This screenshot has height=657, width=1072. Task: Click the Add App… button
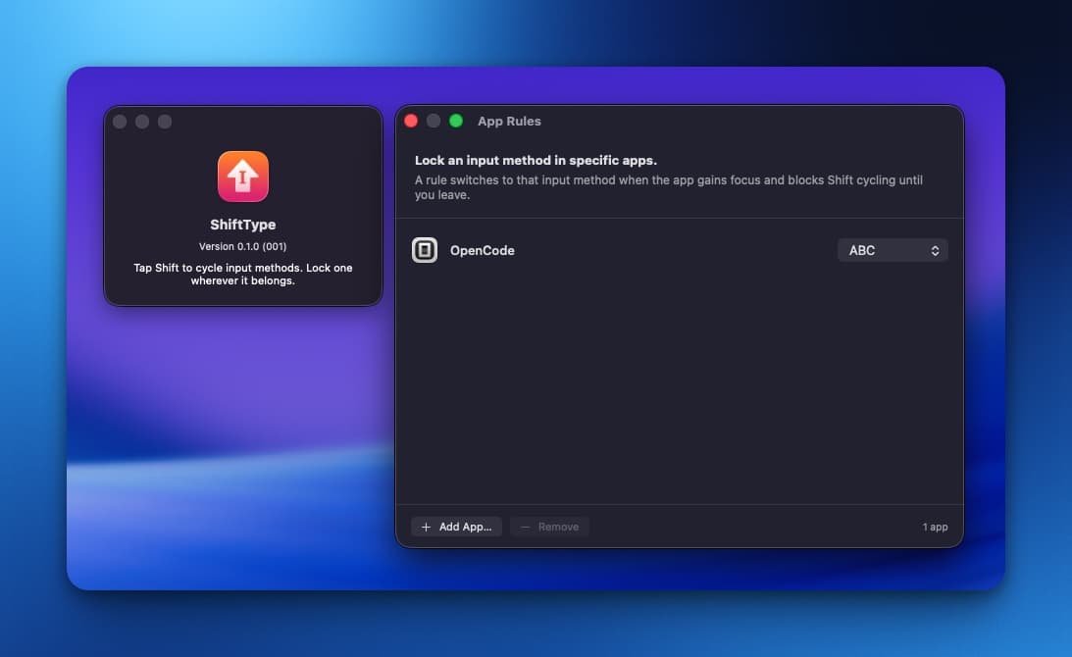pyautogui.click(x=457, y=527)
